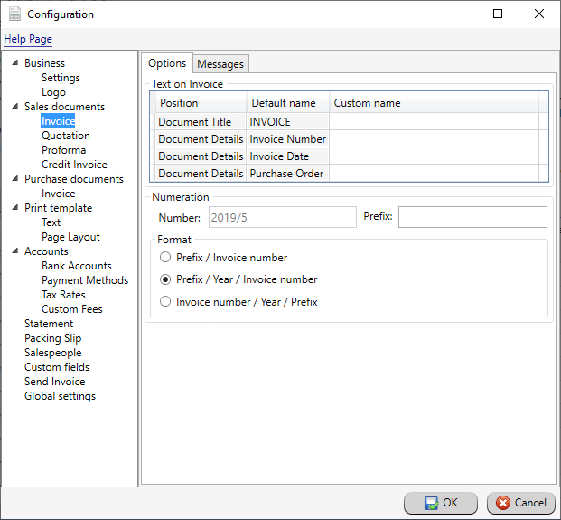Click the Business tree label
Viewport: 561px width, 520px height.
[x=44, y=63]
